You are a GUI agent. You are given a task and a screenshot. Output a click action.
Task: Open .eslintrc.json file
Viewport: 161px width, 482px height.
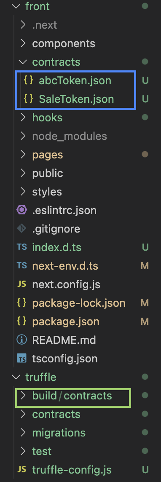pyautogui.click(x=64, y=210)
